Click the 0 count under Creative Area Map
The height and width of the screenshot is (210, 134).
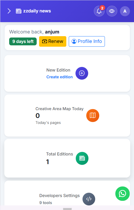[x=37, y=116]
